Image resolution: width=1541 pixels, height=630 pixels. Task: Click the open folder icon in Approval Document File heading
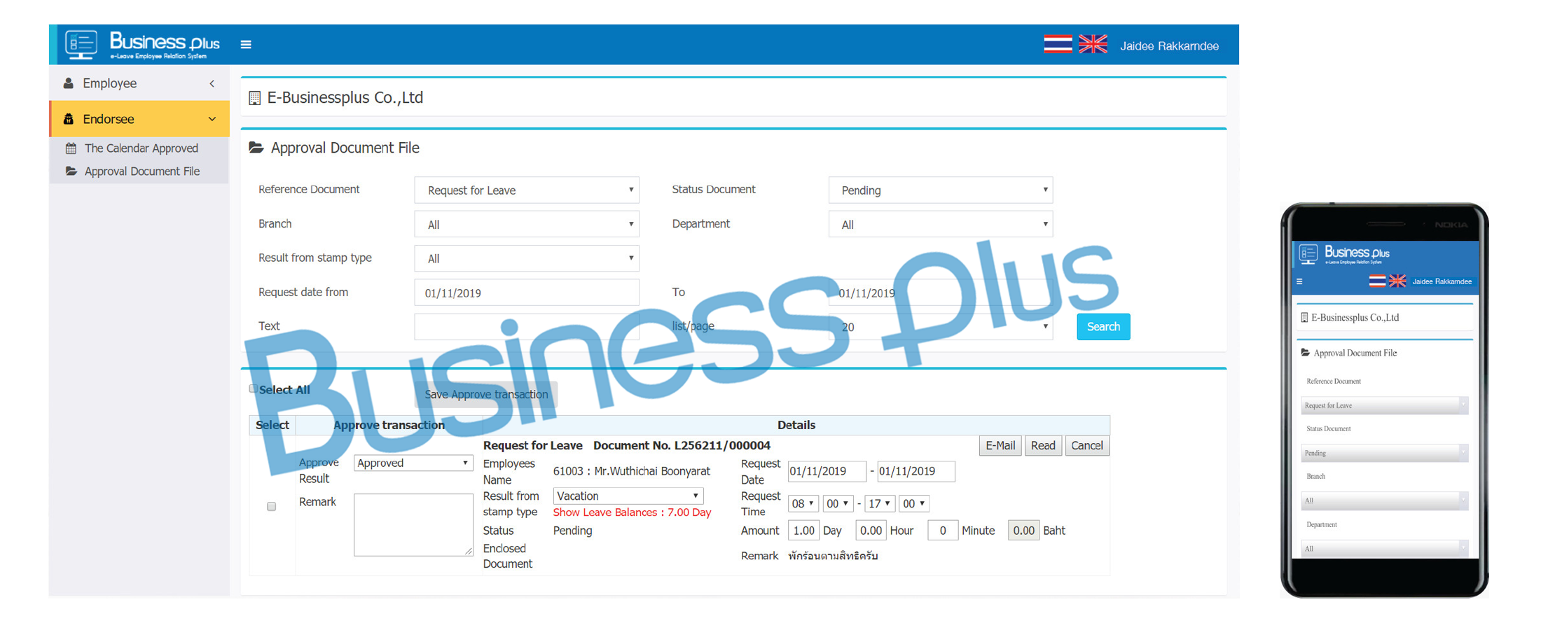(x=256, y=148)
